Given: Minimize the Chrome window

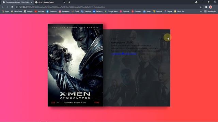Looking at the screenshot, I should coord(202,2).
